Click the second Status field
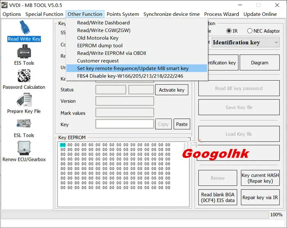The width and height of the screenshot is (287, 228). tap(141, 90)
